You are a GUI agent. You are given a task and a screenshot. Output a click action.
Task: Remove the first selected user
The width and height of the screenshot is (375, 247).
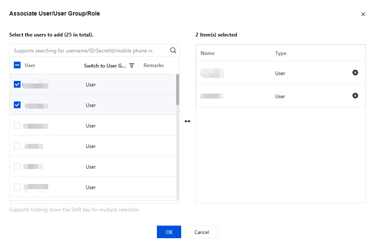coord(355,73)
